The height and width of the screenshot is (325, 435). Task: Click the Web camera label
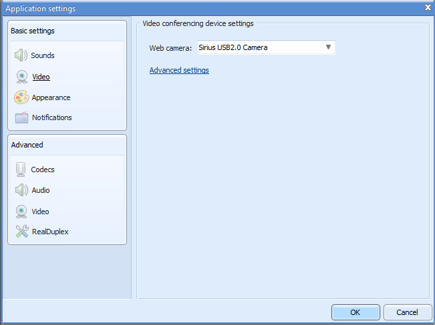[170, 48]
